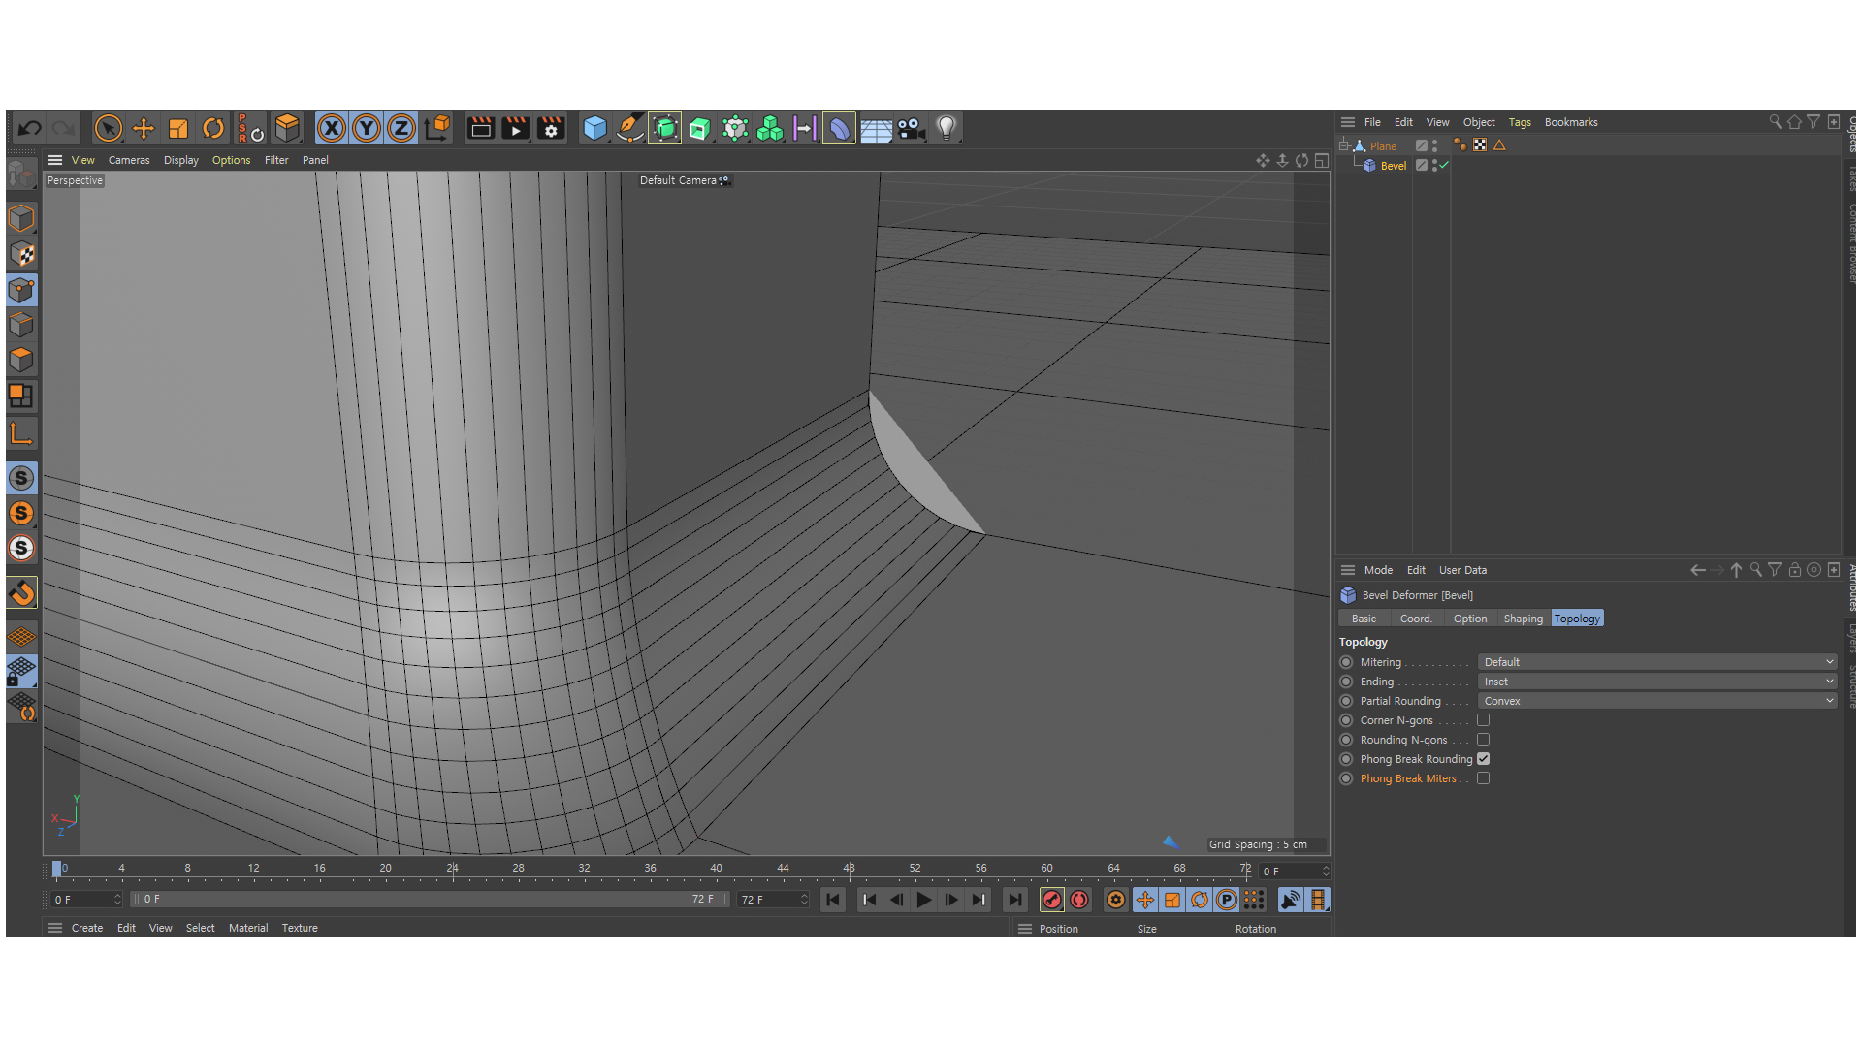Viewport: 1862px width, 1047px height.
Task: Enable Phong Break Miters checkbox
Action: 1484,778
